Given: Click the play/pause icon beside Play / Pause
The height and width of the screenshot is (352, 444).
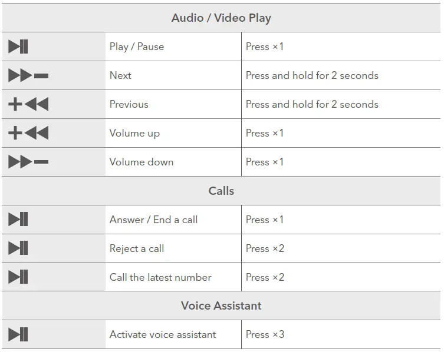Looking at the screenshot, I should (x=18, y=47).
